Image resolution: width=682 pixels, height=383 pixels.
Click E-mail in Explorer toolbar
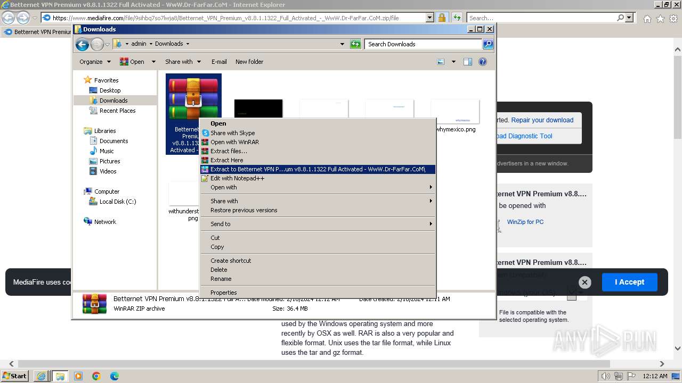coord(219,62)
